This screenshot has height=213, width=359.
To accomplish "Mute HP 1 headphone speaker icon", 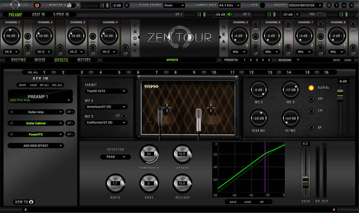I will click(x=230, y=14).
